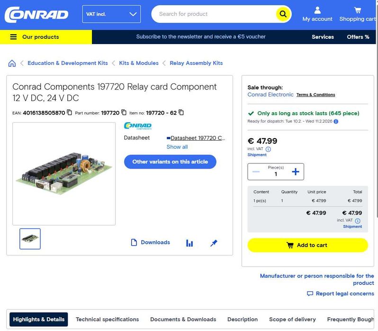Image resolution: width=378 pixels, height=331 pixels.
Task: Open the Shipment link below main price
Action: click(x=257, y=155)
